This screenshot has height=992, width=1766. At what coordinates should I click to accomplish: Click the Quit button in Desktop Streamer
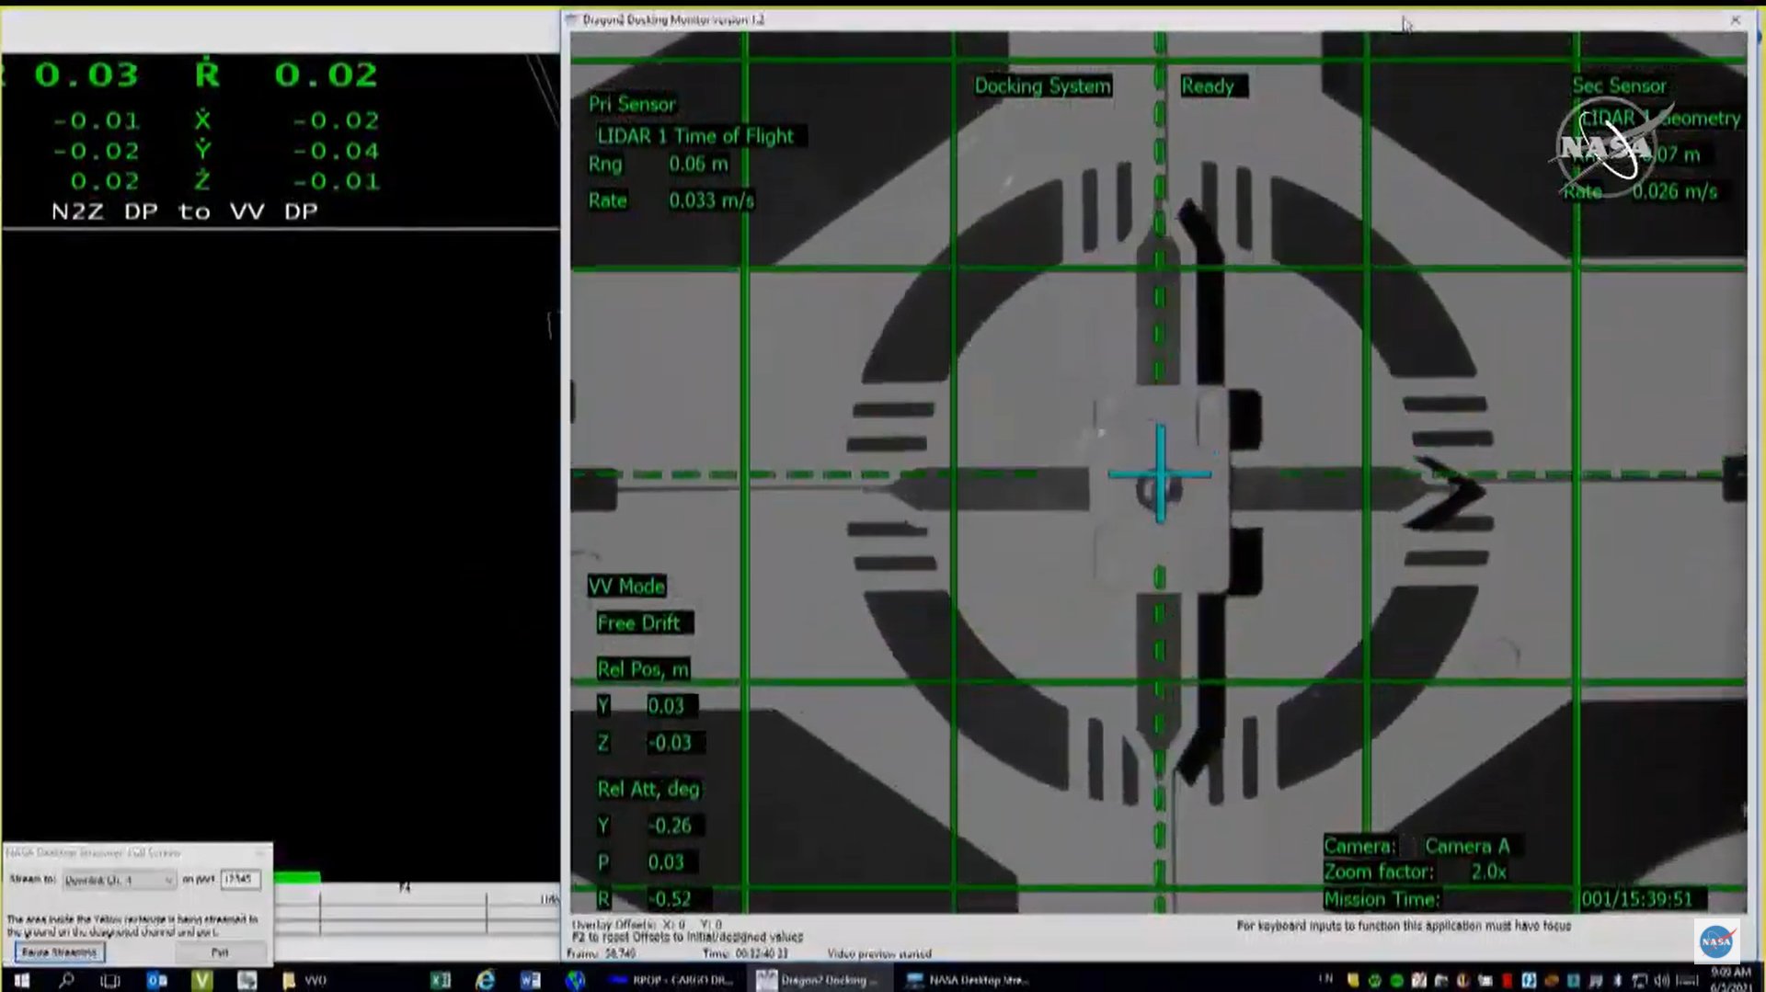point(220,952)
